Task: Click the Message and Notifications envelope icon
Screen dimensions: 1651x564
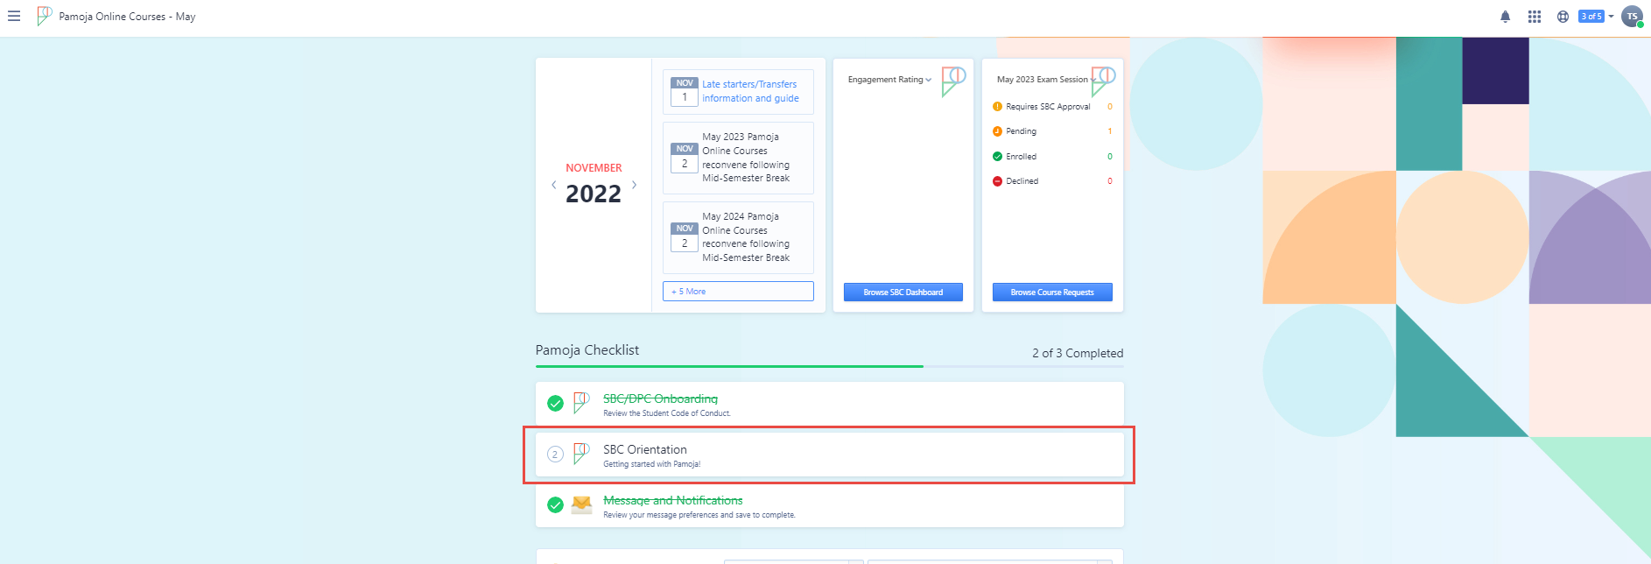Action: click(581, 505)
